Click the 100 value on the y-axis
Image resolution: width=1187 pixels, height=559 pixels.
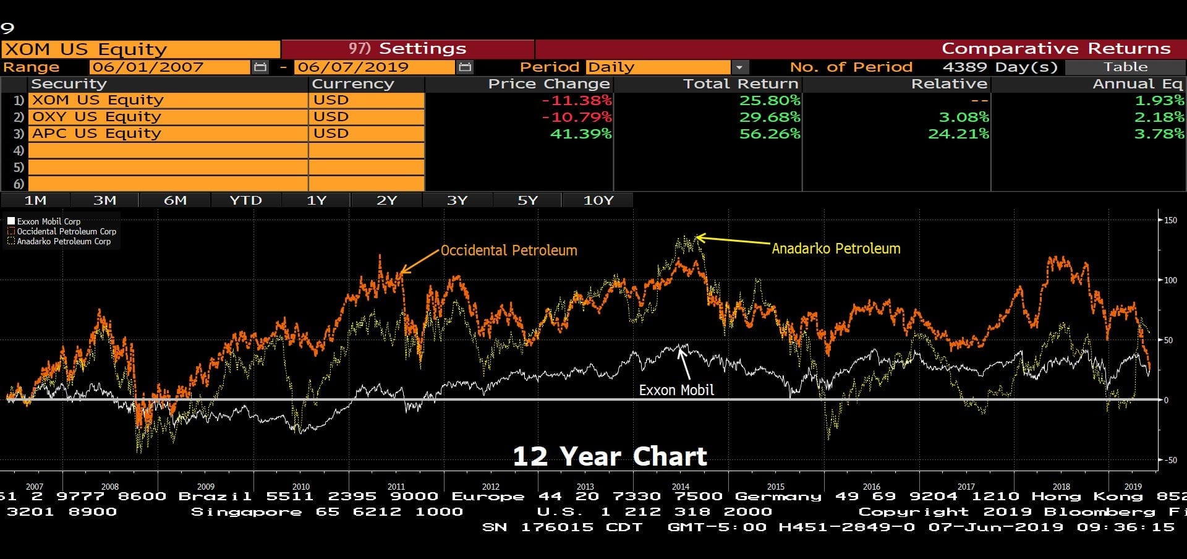click(1170, 280)
